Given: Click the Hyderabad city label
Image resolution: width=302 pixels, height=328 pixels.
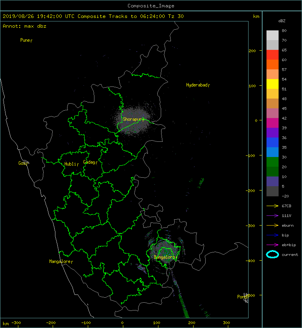Looking at the screenshot, I should (198, 85).
